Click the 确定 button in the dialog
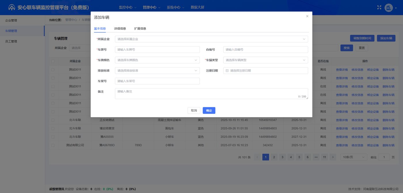The image size is (403, 193). [209, 111]
